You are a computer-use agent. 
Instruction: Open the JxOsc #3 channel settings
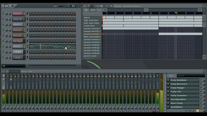pyautogui.click(x=18, y=19)
